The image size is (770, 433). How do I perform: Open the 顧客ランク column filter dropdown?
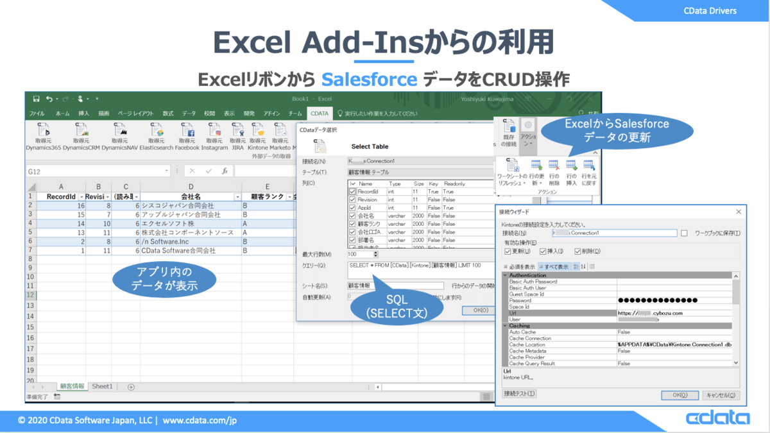[289, 196]
